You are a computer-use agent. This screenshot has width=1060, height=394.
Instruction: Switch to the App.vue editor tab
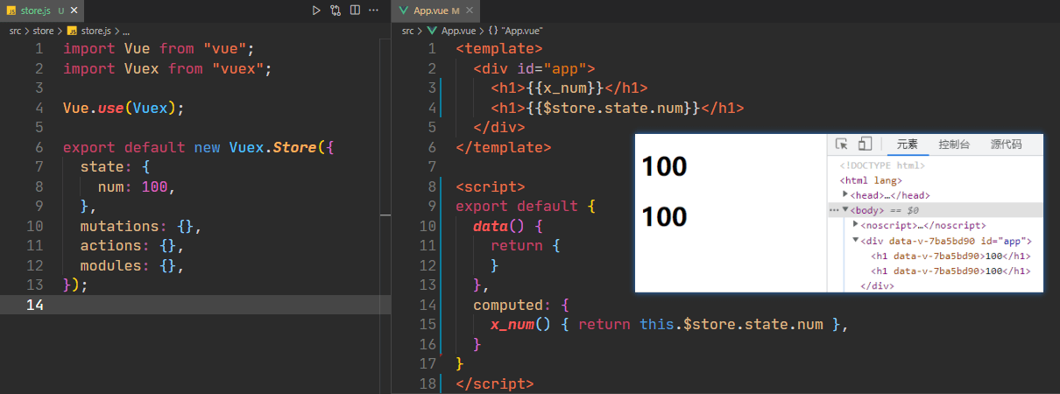[x=435, y=11]
